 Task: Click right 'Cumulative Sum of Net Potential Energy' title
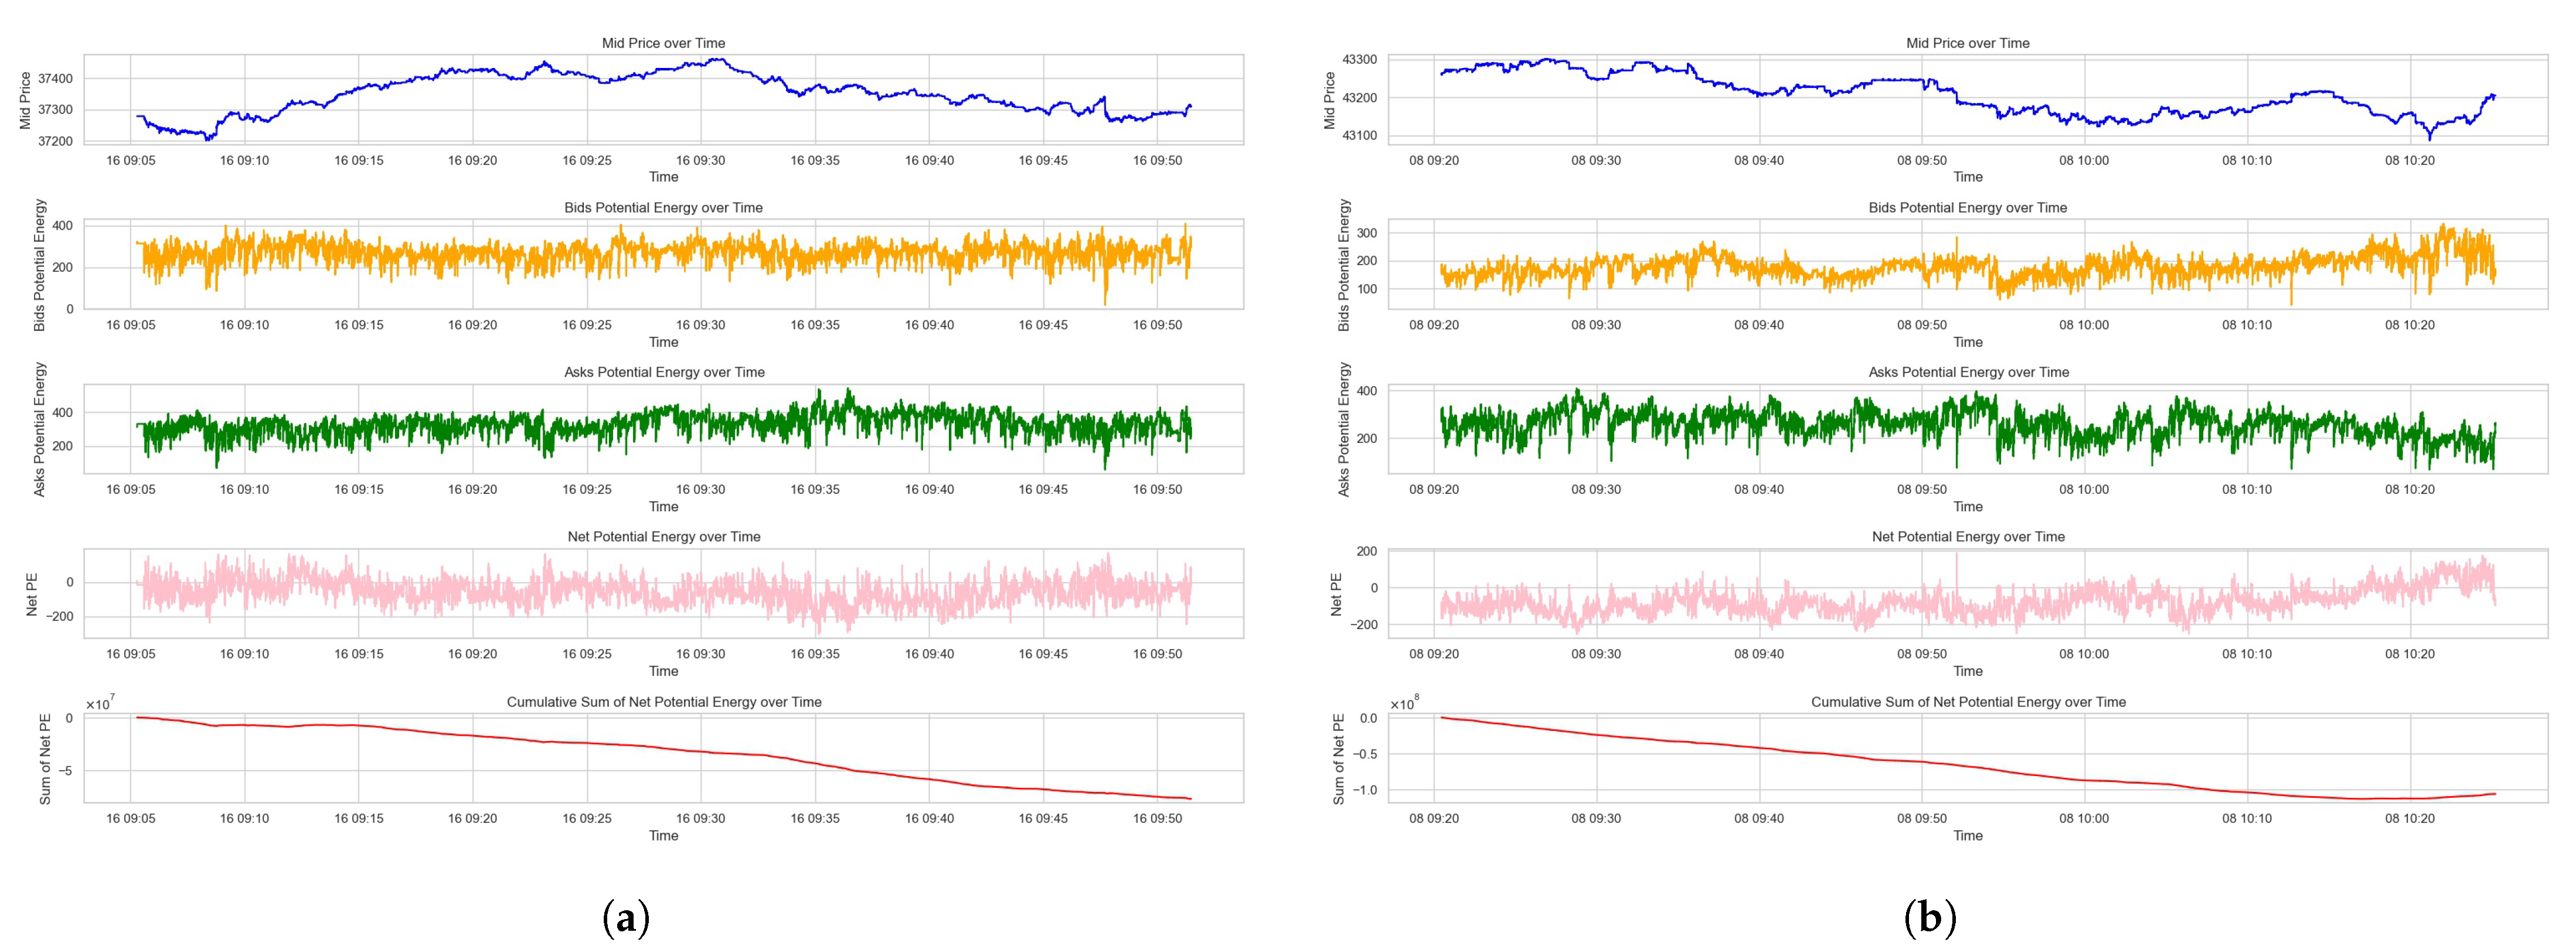point(1968,702)
